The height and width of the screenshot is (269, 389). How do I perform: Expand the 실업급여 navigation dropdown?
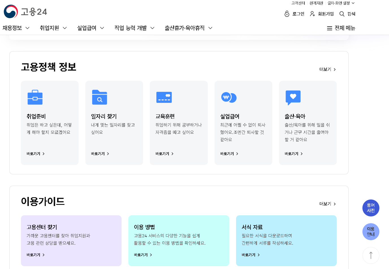click(x=91, y=28)
